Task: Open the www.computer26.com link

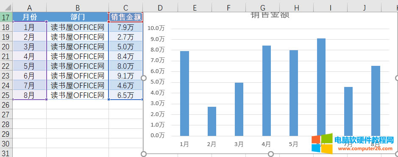Action: (364, 149)
